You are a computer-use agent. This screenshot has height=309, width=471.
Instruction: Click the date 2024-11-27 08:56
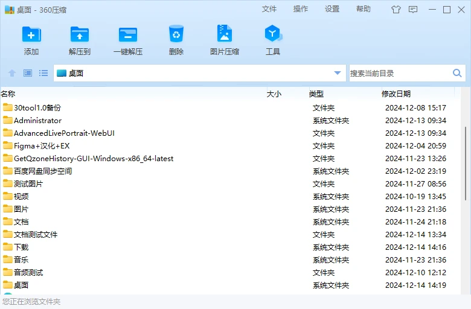(x=415, y=183)
